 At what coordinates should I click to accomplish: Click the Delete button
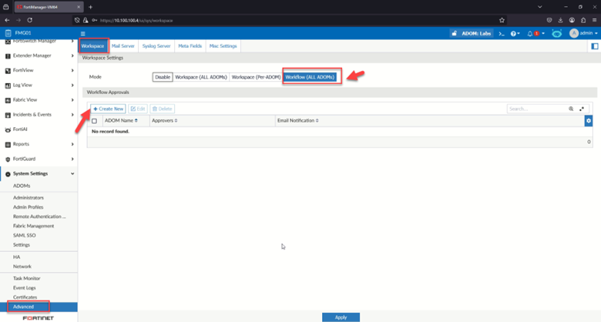pos(162,109)
